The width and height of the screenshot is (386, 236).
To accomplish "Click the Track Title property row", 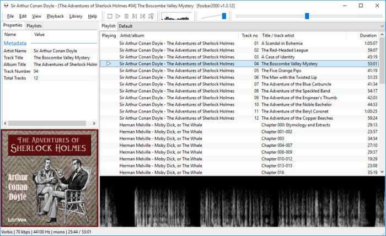I will [50, 57].
